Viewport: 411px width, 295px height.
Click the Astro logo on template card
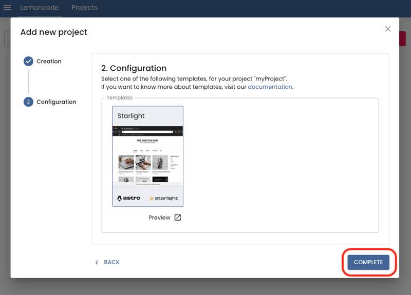[x=128, y=198]
